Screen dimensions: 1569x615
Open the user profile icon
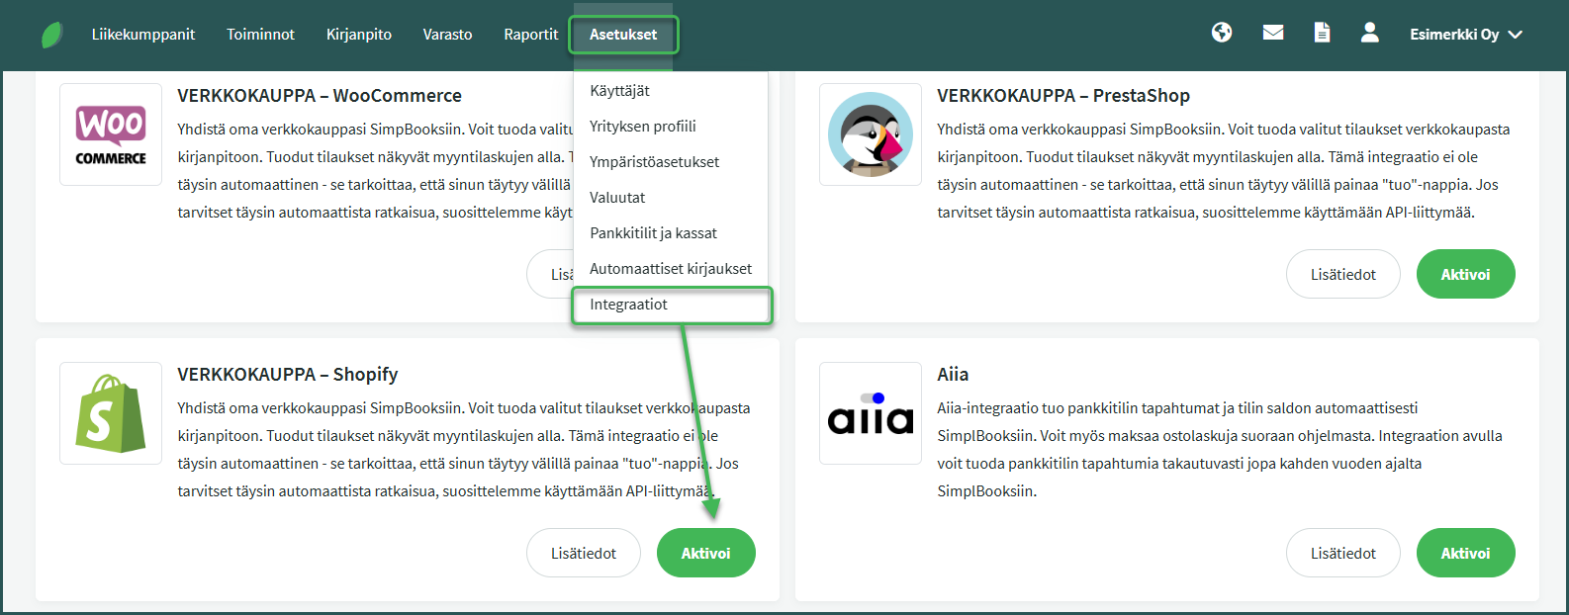point(1370,33)
